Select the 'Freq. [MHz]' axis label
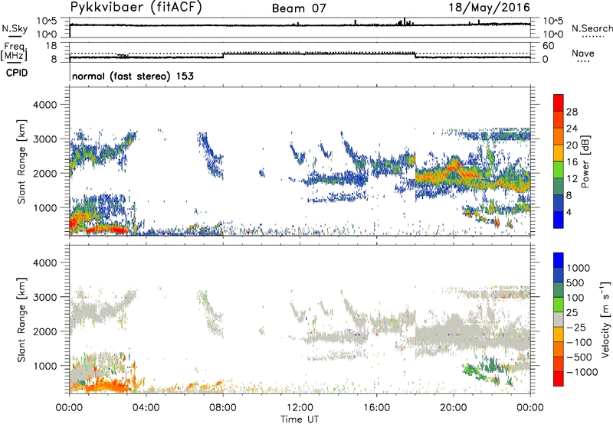The image size is (613, 424). tap(15, 52)
